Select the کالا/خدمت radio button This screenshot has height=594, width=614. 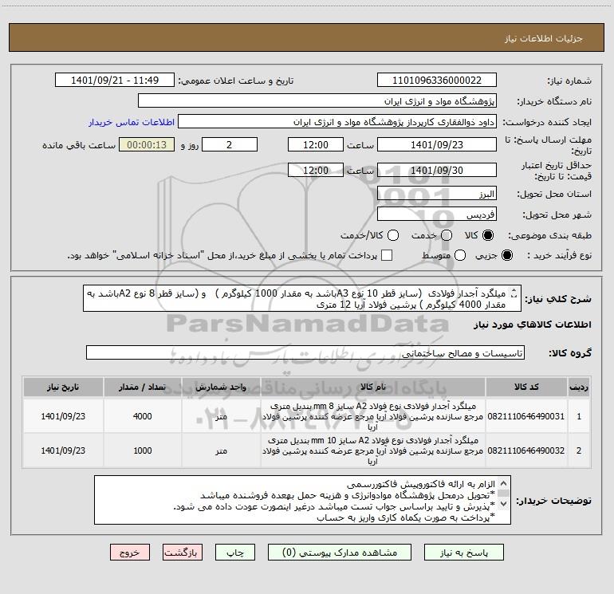[x=393, y=235]
